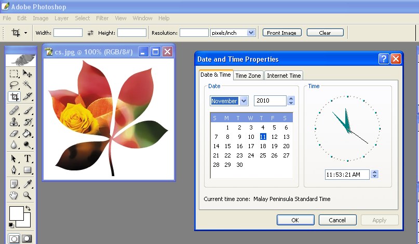Select the History Brush tool

27,122
